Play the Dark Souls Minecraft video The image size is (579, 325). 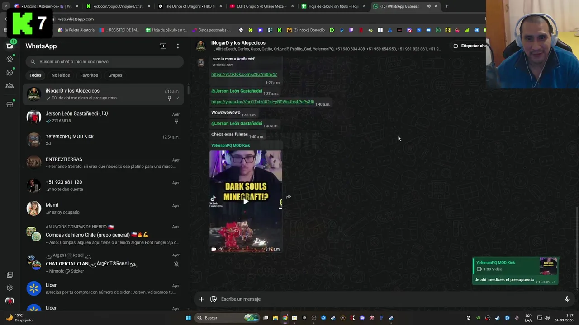[x=246, y=201]
